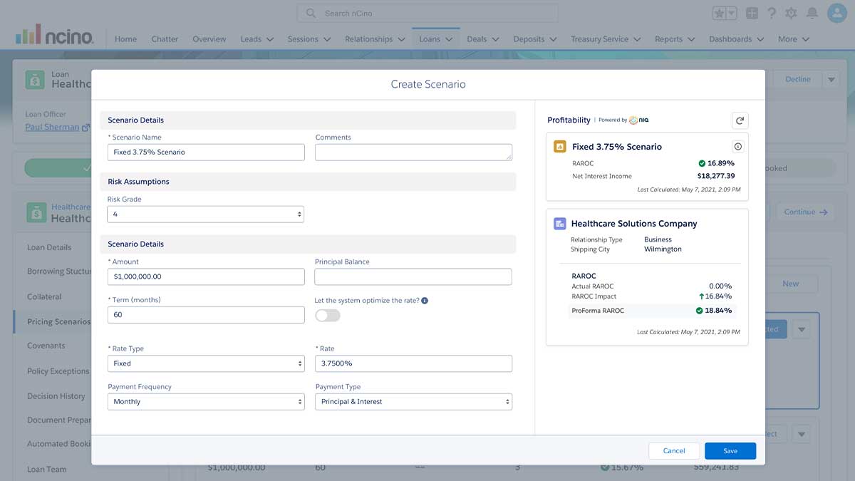Click the nCino logo

54,35
